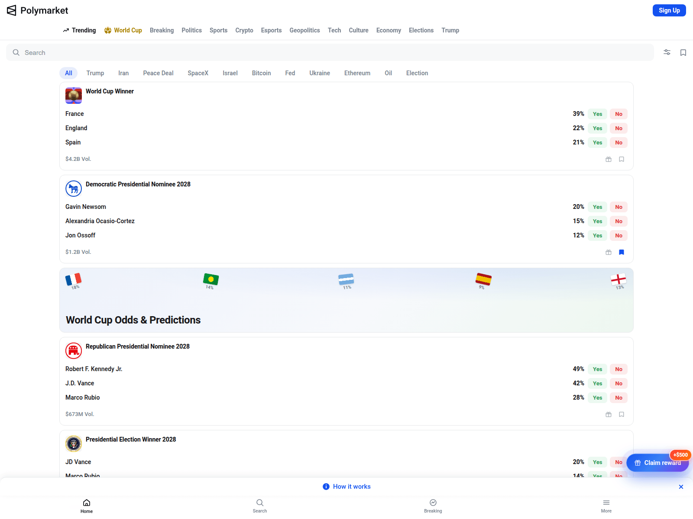Open the Tech category tab
This screenshot has height=519, width=693.
click(334, 30)
